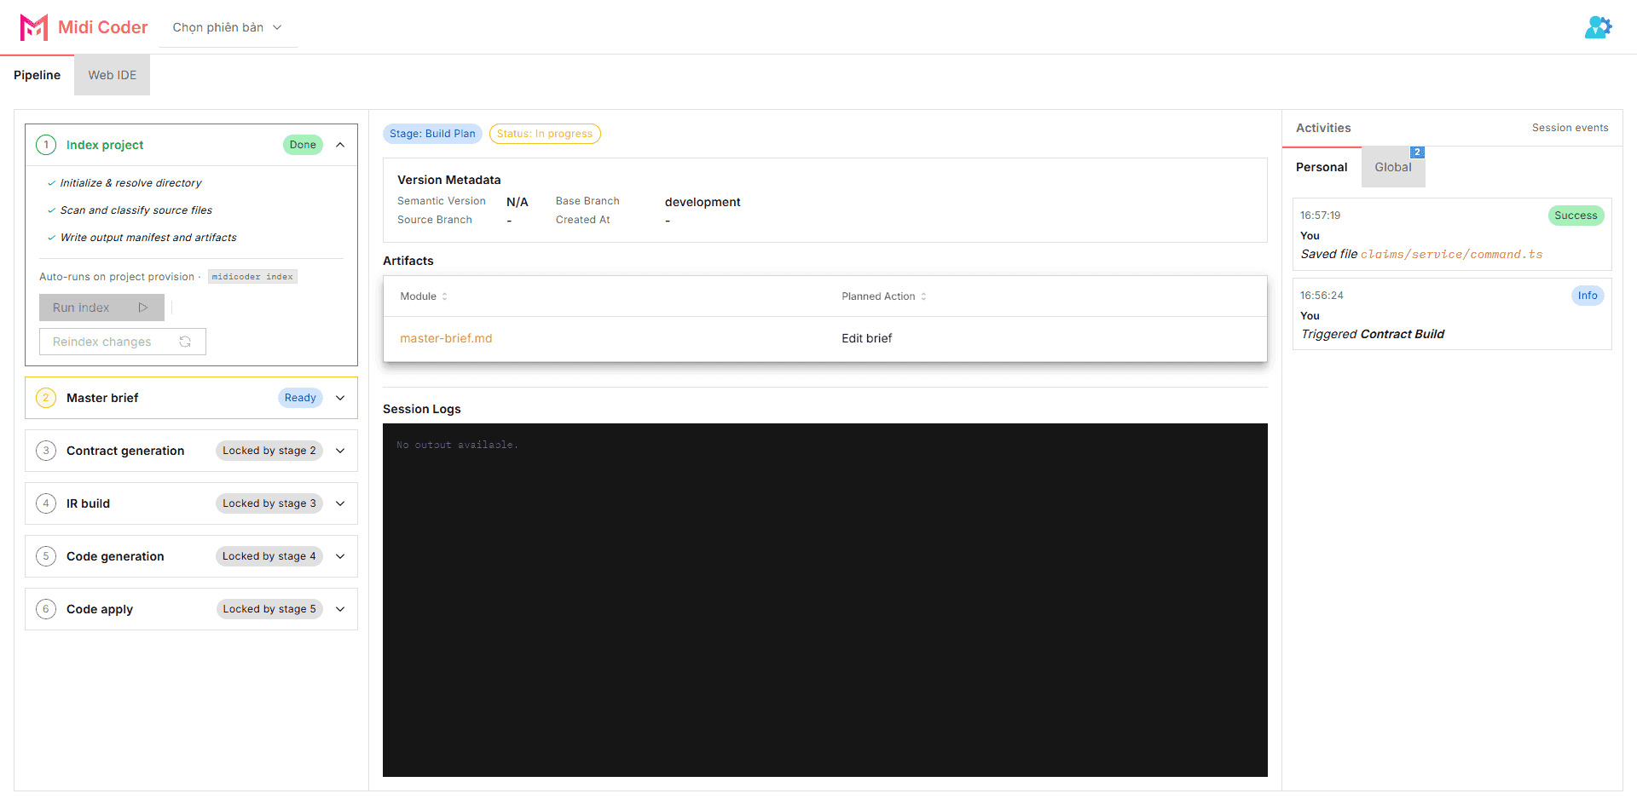Image resolution: width=1637 pixels, height=805 pixels.
Task: Click the Midi Coder title text
Action: point(102,27)
